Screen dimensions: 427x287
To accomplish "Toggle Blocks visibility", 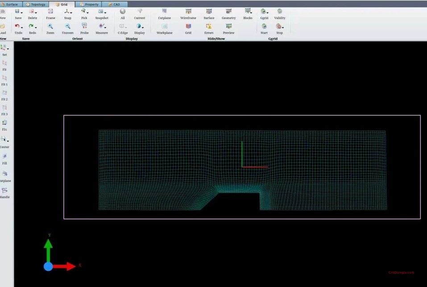I will click(x=248, y=11).
